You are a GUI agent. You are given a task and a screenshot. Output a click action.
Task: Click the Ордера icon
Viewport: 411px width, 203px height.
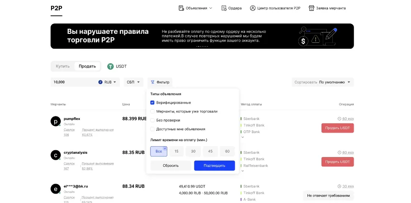[224, 8]
